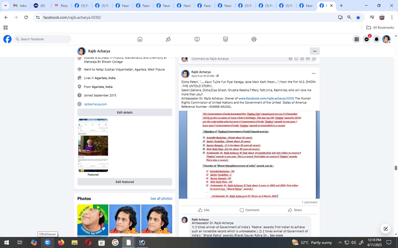Insert avatar sticker in comment box
The height and width of the screenshot is (248, 398).
(x=290, y=59)
